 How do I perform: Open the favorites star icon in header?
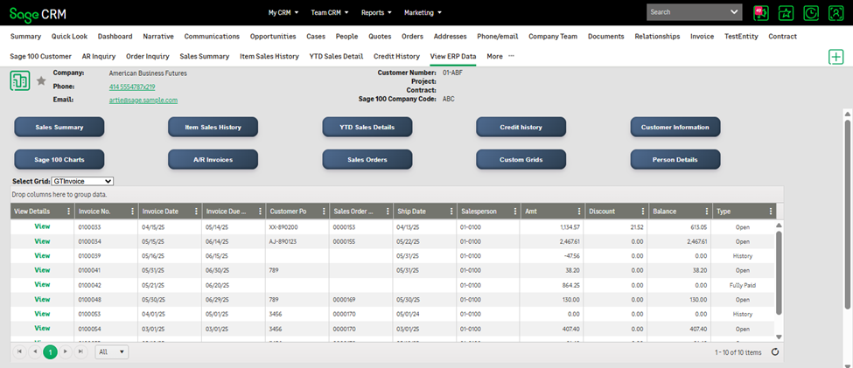coord(786,12)
